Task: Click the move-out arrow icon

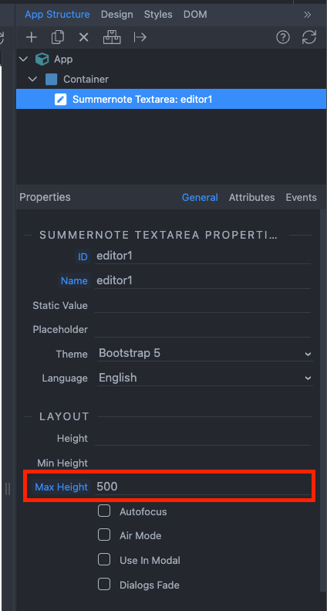Action: (x=140, y=37)
